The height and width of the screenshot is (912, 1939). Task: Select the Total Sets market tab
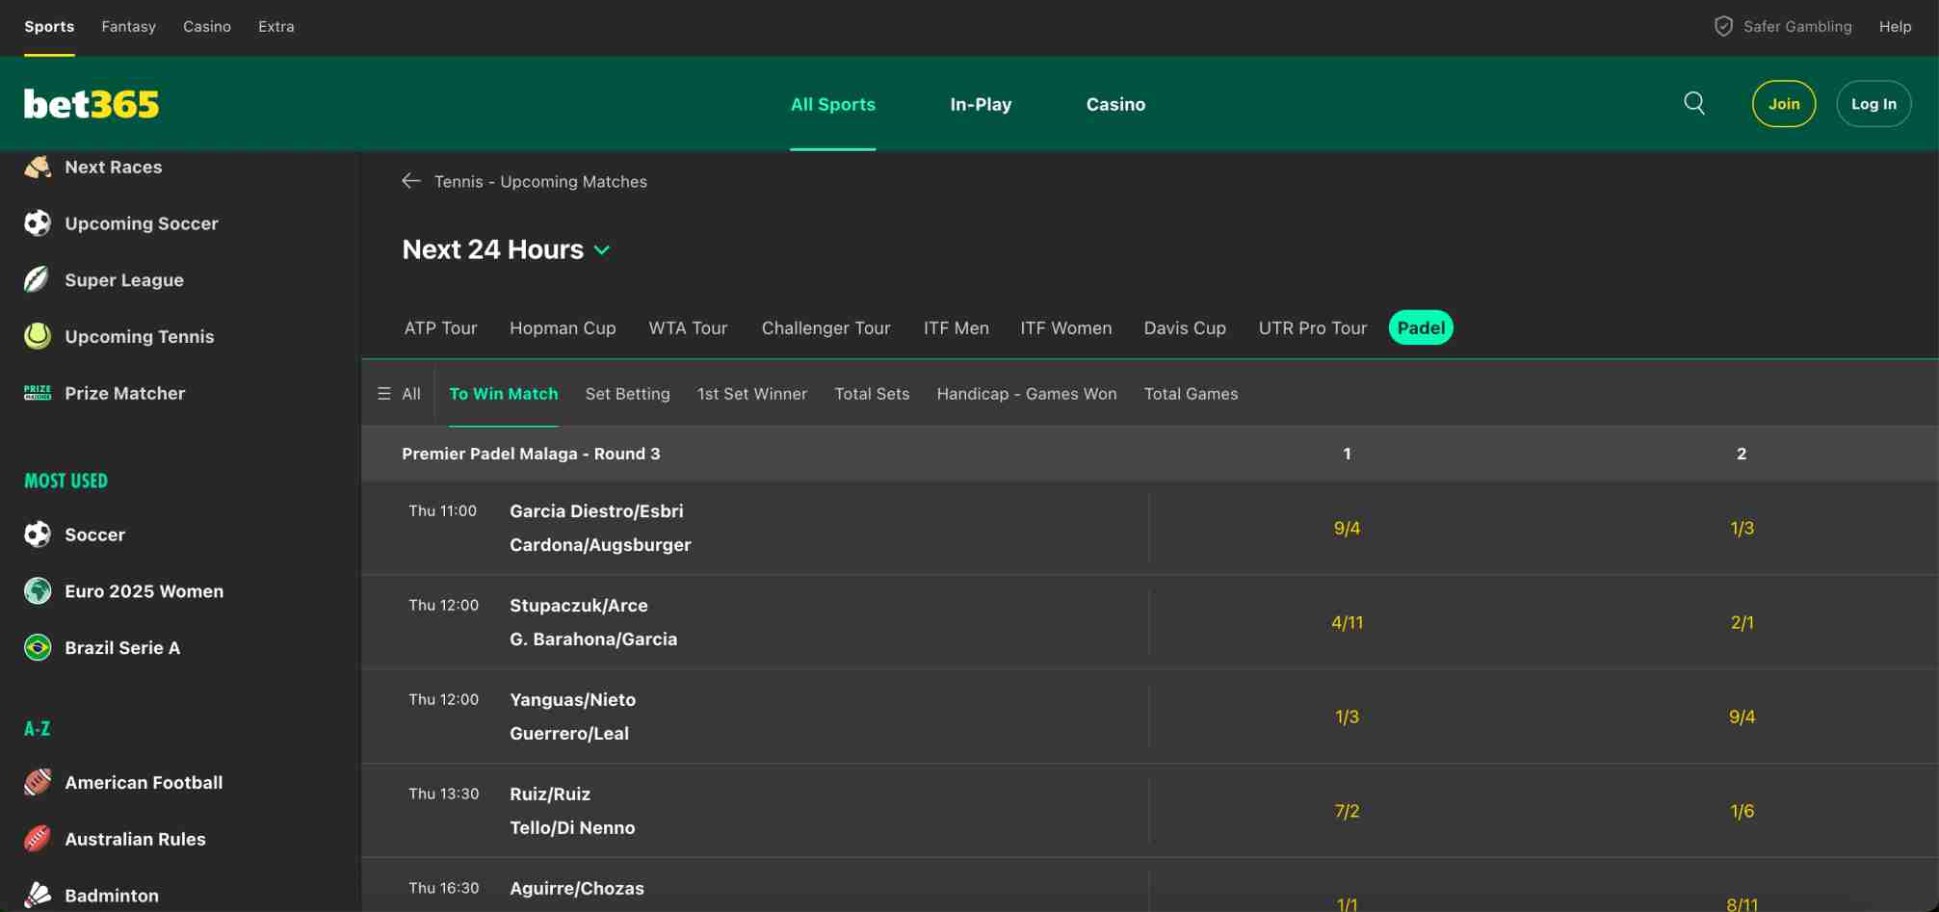tap(872, 394)
